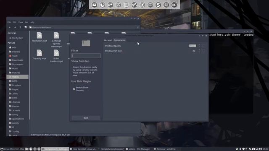The width and height of the screenshot is (269, 151).
Task: Reload the folder using the path bar icon
Action: click(x=138, y=27)
